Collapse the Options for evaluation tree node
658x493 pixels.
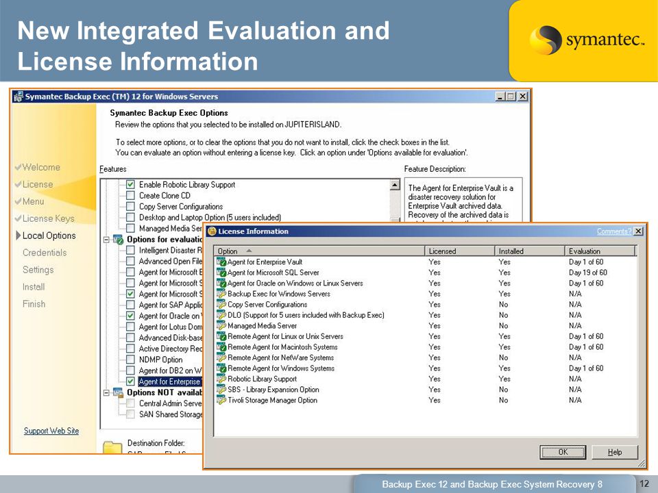coord(107,240)
